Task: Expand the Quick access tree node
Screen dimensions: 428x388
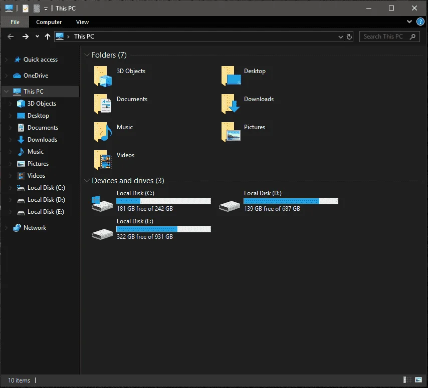Action: [x=7, y=60]
